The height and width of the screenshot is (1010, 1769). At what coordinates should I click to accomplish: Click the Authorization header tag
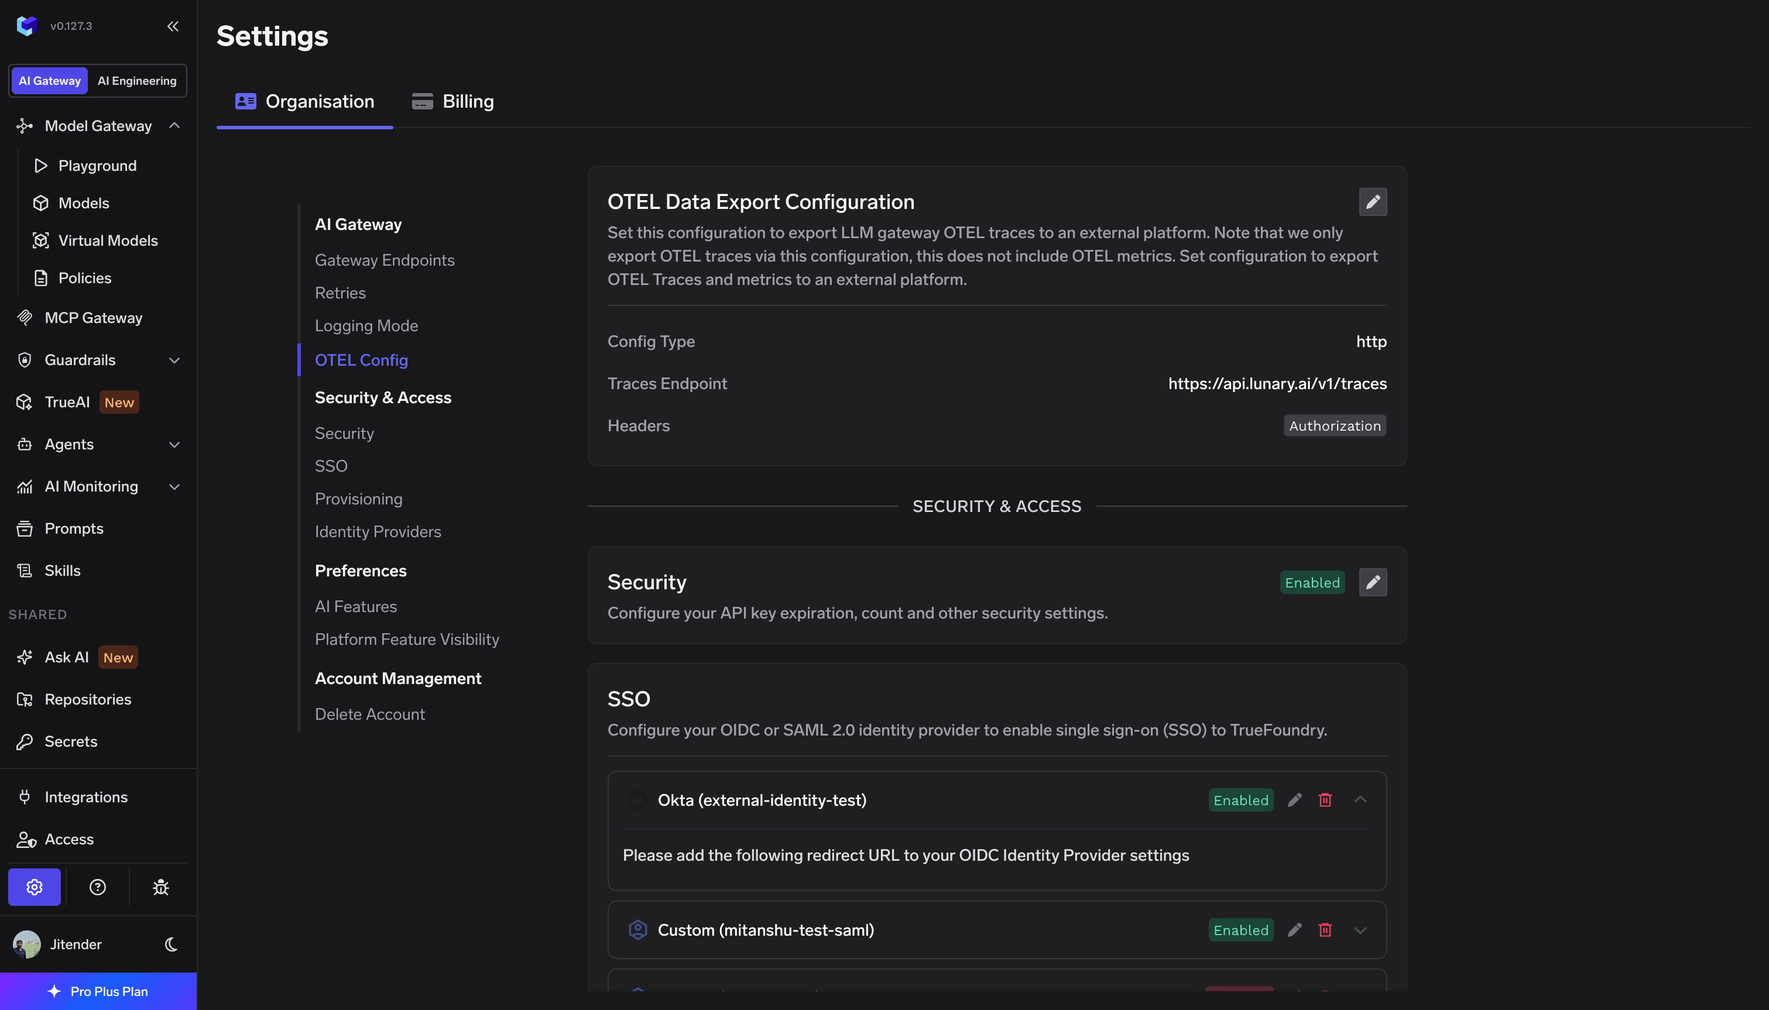click(1334, 426)
